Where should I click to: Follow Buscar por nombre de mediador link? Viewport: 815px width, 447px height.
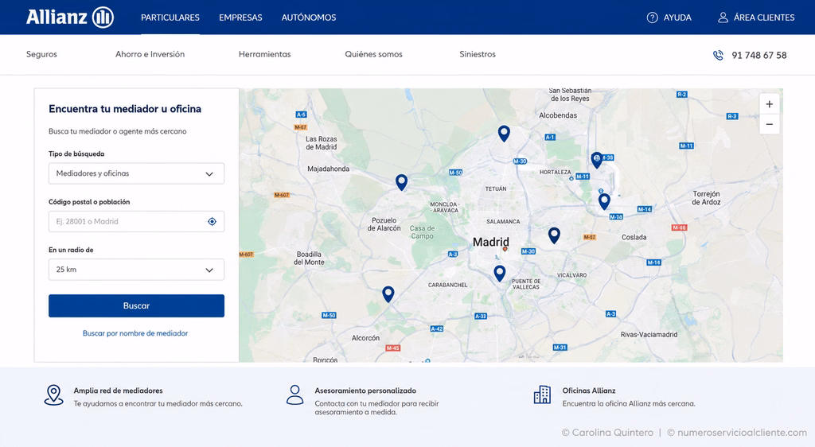coord(135,333)
